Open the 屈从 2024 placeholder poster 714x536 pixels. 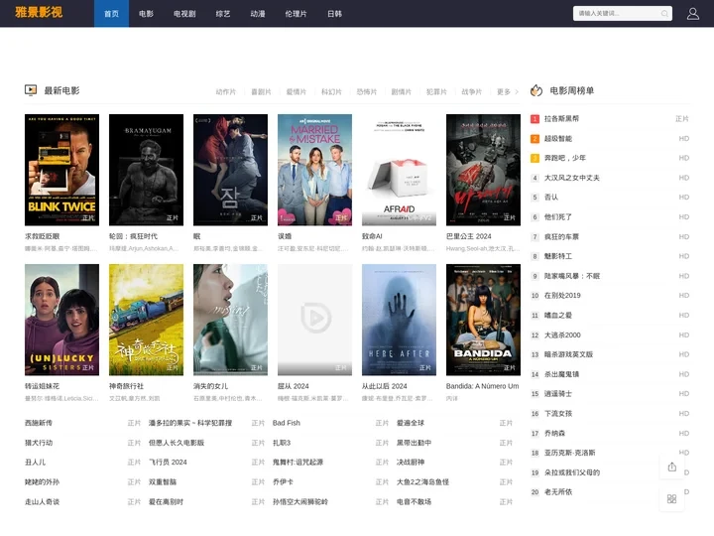tap(314, 320)
